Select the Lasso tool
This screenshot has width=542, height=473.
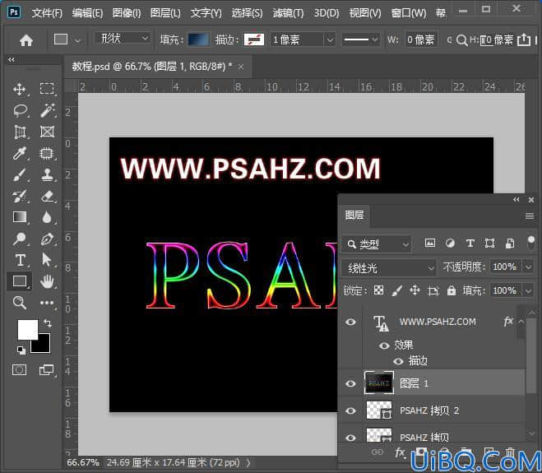[20, 111]
